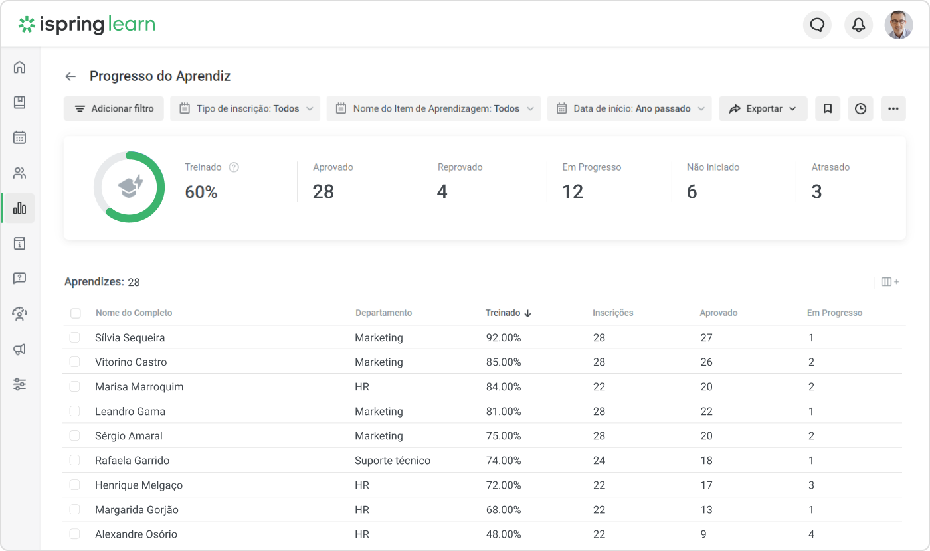Click the Adicionar filtro button
This screenshot has width=930, height=551.
pyautogui.click(x=114, y=108)
